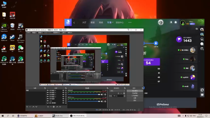Screen dimensions: 210x118
Task: Open the more options dots in SE platform
Action: pos(130,23)
